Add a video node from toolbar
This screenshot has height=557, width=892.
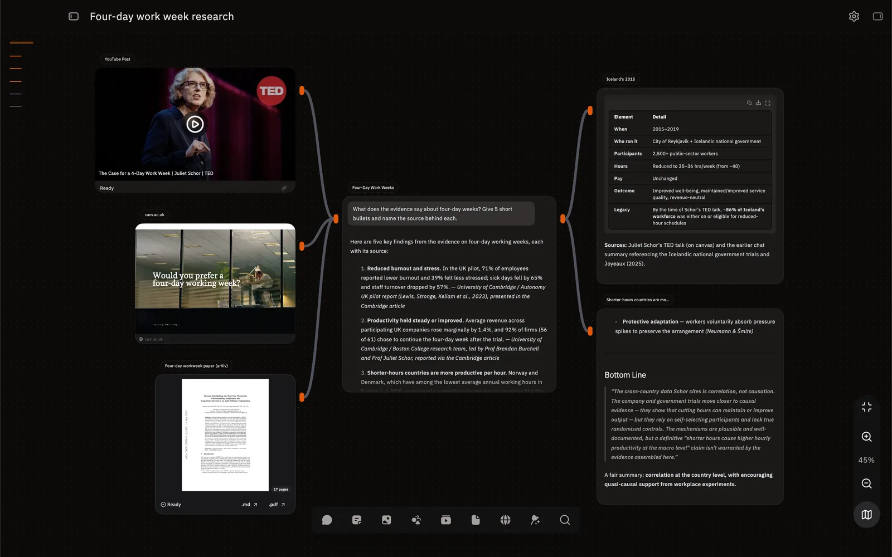click(446, 520)
